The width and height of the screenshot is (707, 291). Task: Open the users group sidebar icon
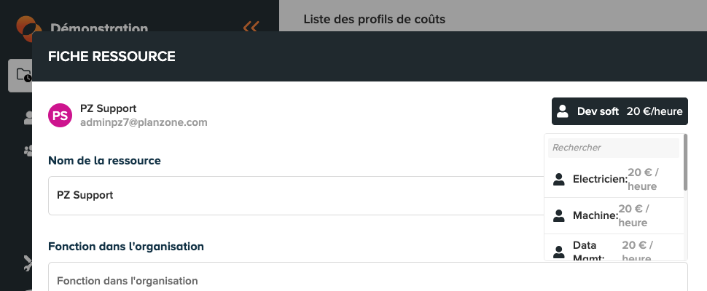28,151
